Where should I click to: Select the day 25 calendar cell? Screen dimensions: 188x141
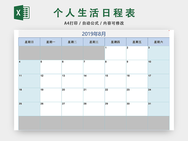[29, 109]
